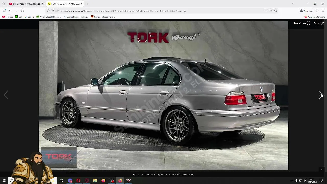
Task: Open the Kick bookmark
Action: pyautogui.click(x=19, y=17)
